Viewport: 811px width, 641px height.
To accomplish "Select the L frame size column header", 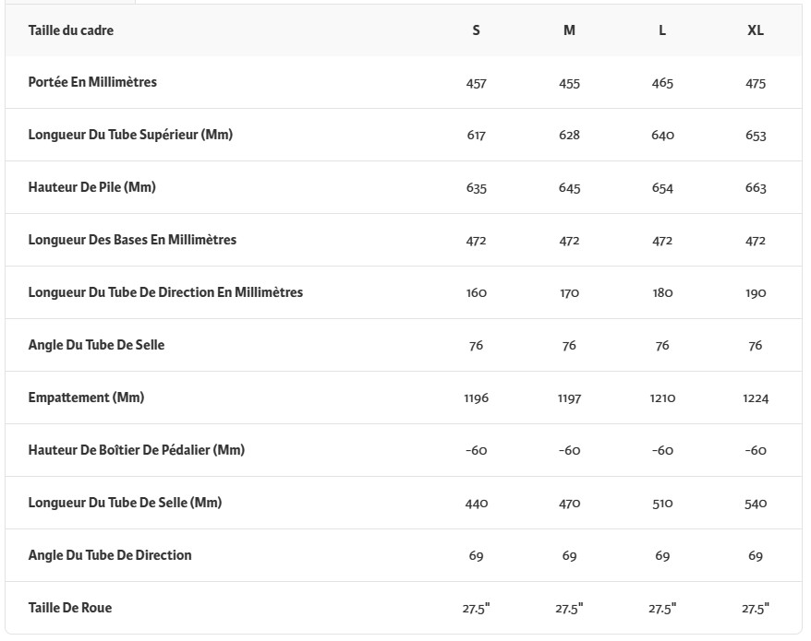I will [x=662, y=30].
